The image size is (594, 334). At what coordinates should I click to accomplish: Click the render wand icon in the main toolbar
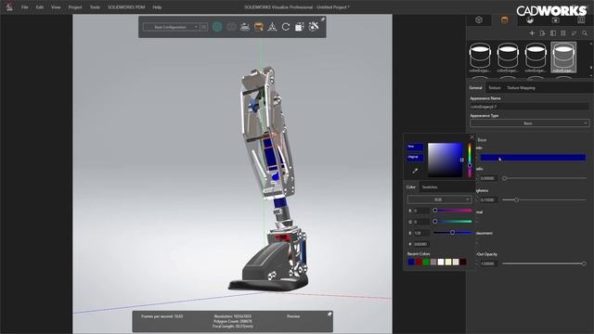pyautogui.click(x=314, y=27)
